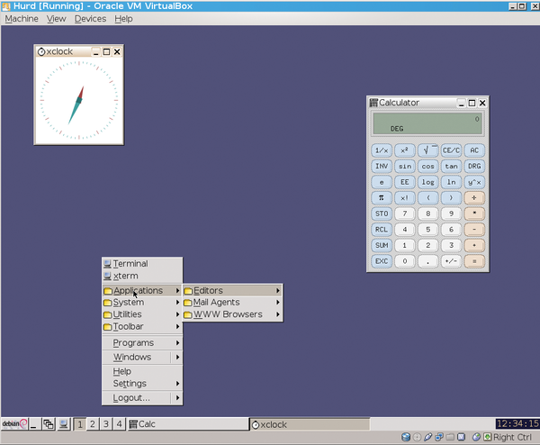Click the Toolbar folder icon in menu

coord(108,327)
